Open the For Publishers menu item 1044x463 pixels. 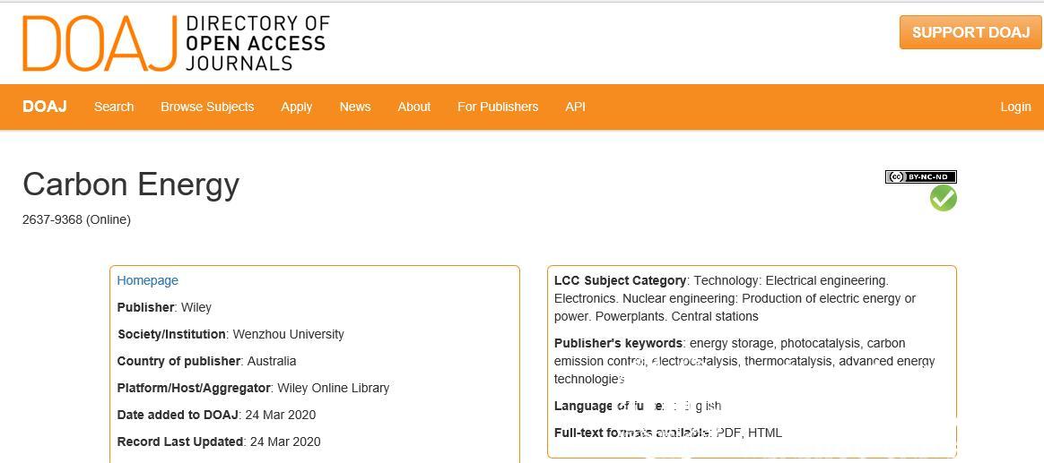point(498,107)
